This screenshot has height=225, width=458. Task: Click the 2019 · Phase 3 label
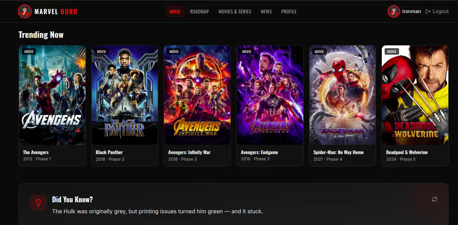(x=255, y=159)
